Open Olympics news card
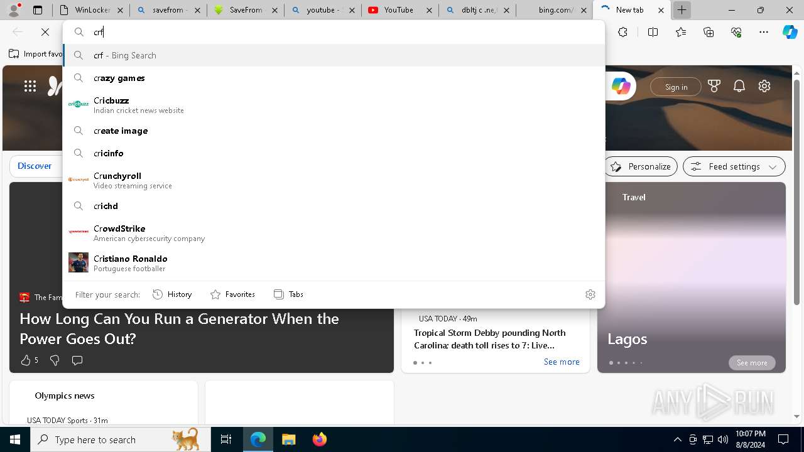 click(x=104, y=402)
